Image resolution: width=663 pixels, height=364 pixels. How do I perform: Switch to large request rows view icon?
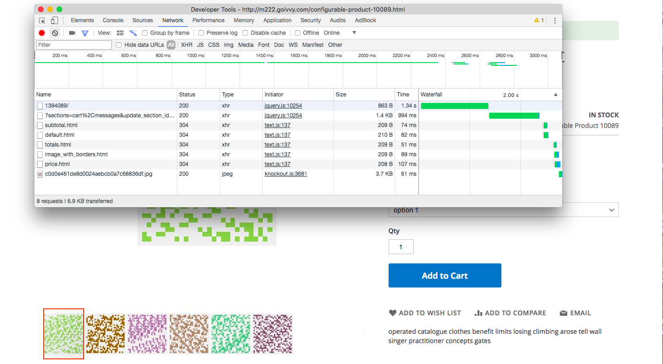120,33
